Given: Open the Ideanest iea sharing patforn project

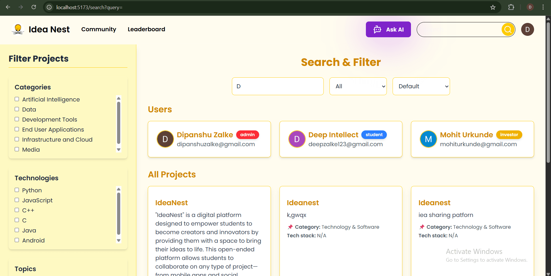Looking at the screenshot, I should (x=434, y=203).
